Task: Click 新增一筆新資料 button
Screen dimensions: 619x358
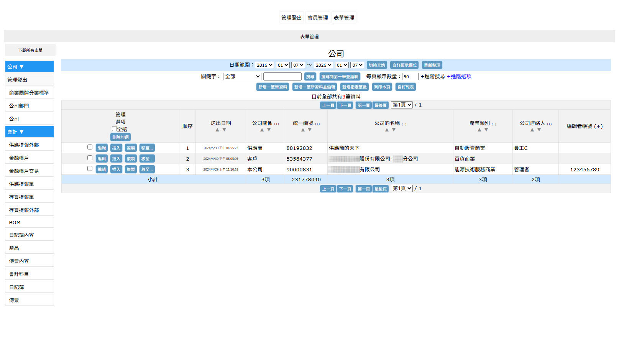Action: [x=273, y=87]
